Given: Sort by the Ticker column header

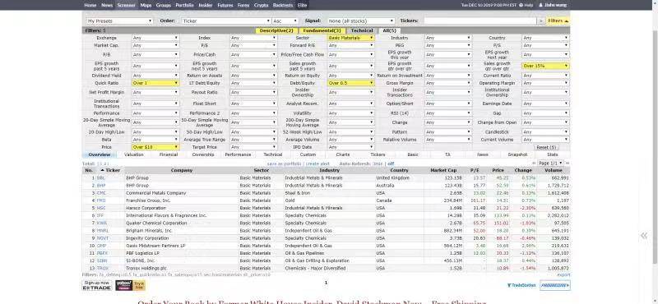Looking at the screenshot, I should point(110,170).
